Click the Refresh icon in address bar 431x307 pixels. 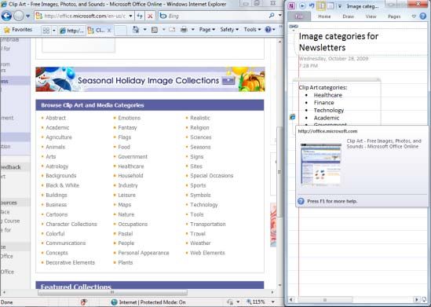[140, 16]
